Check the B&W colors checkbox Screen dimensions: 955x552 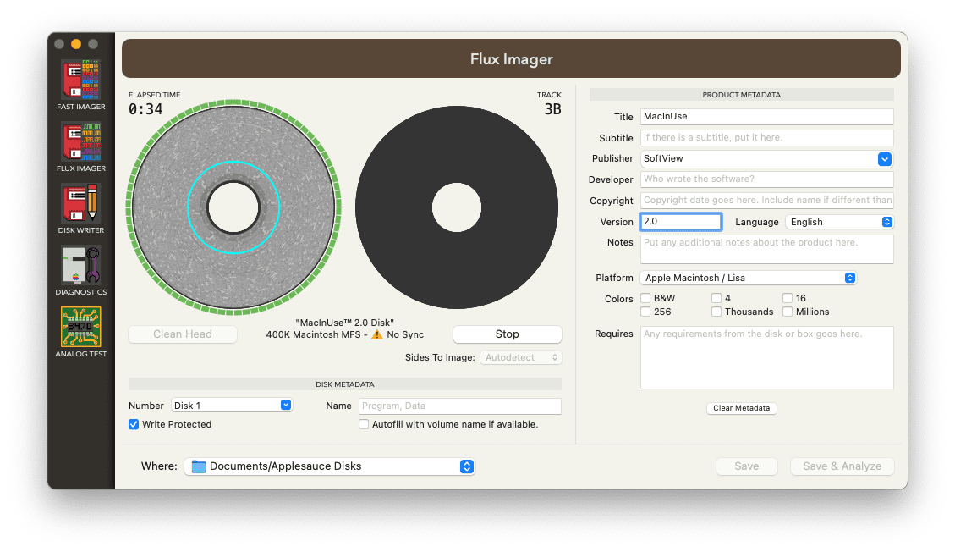(x=646, y=298)
